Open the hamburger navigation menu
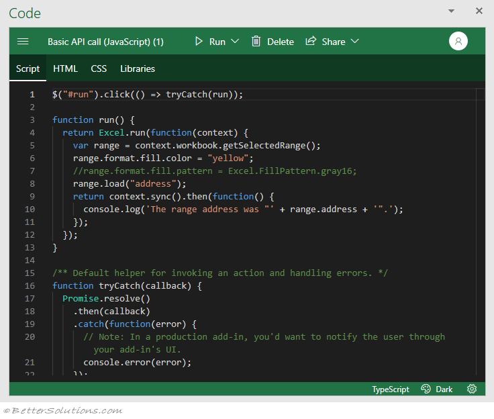 [23, 42]
